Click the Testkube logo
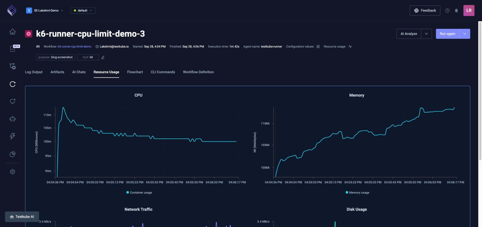The height and width of the screenshot is (227, 482). pyautogui.click(x=12, y=10)
